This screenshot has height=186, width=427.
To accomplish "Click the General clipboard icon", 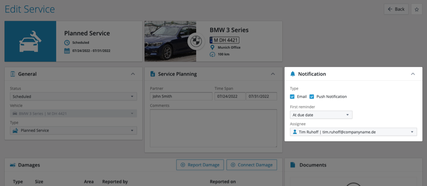I will [12, 74].
